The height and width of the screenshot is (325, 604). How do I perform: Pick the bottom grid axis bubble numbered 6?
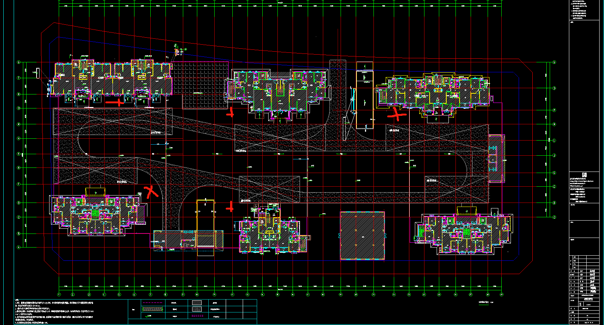click(x=134, y=294)
